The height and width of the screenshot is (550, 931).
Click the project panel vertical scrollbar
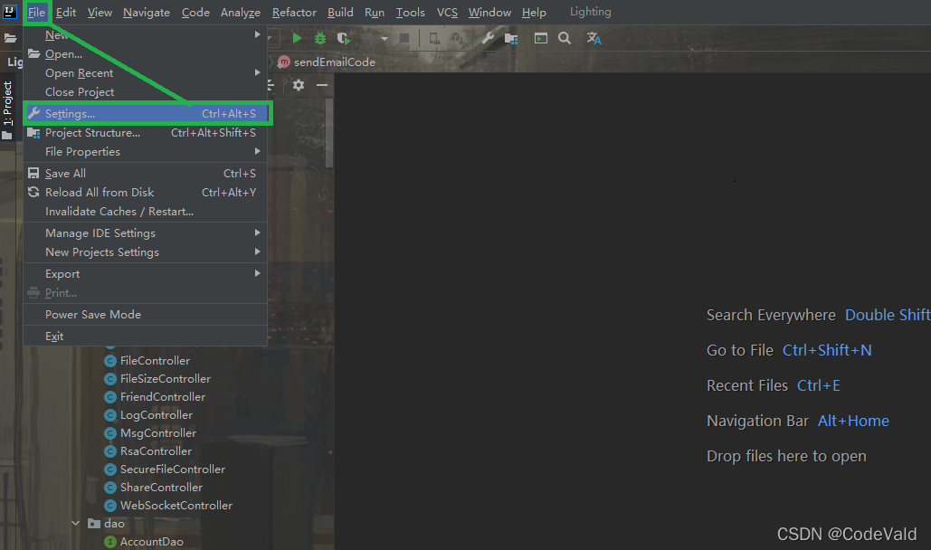[x=329, y=134]
